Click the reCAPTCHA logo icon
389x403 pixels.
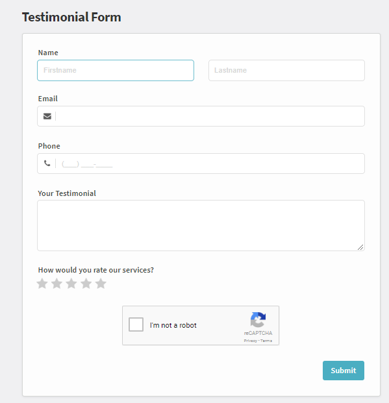(258, 319)
